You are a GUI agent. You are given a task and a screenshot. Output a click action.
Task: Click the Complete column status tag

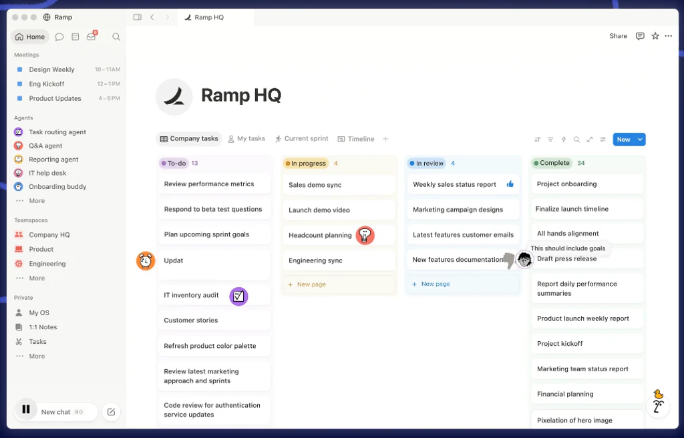[x=552, y=163]
